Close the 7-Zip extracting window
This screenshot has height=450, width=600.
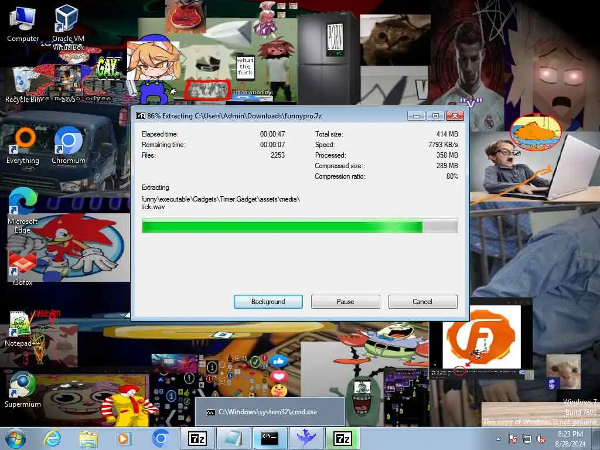(x=455, y=115)
